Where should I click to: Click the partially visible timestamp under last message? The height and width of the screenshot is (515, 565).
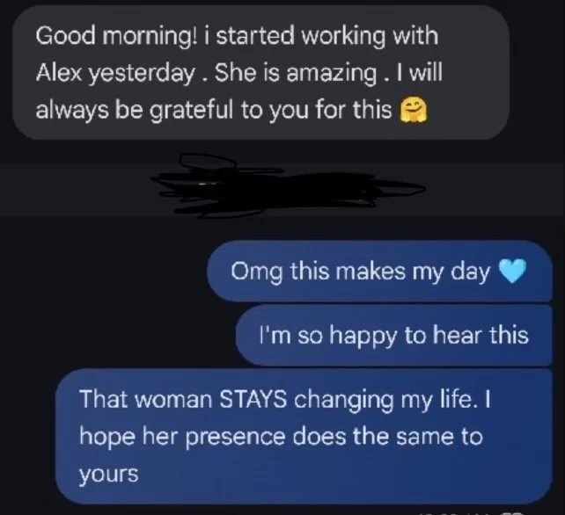click(x=470, y=512)
